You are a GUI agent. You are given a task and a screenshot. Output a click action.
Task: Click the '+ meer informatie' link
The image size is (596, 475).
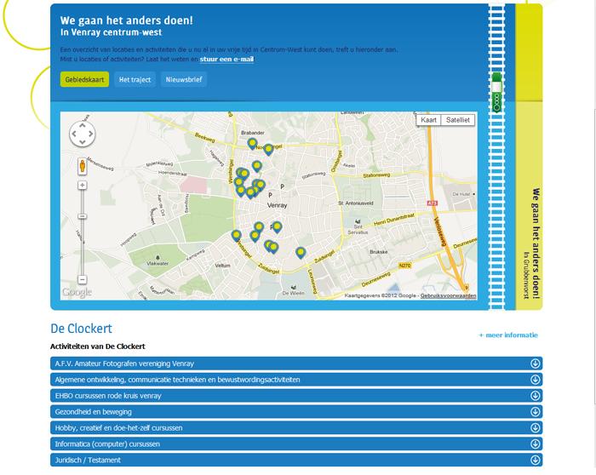click(508, 335)
